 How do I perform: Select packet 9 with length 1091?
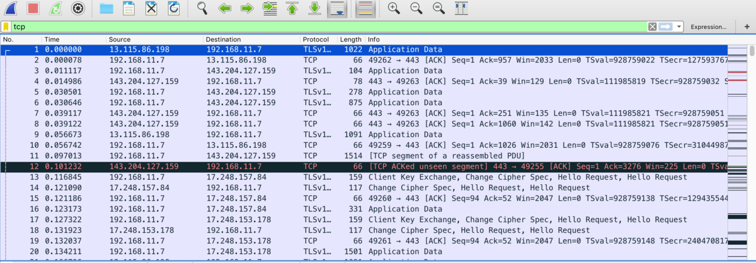coord(364,134)
